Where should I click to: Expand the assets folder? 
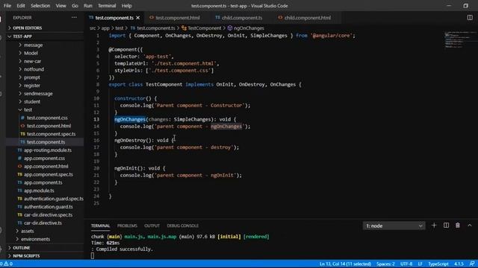(x=27, y=232)
